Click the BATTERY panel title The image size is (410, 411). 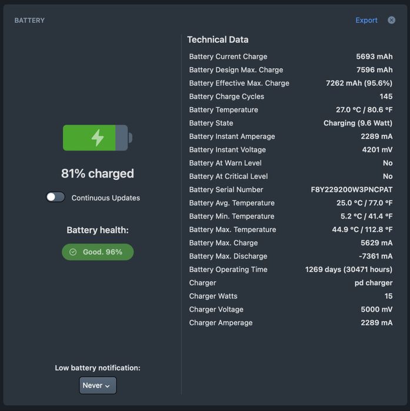coord(29,21)
